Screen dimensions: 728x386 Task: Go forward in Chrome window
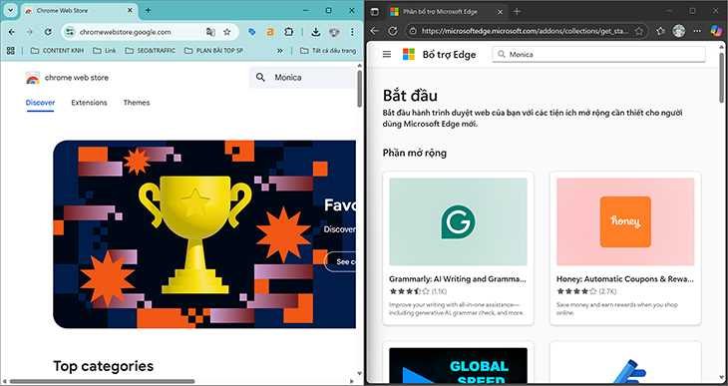point(30,32)
